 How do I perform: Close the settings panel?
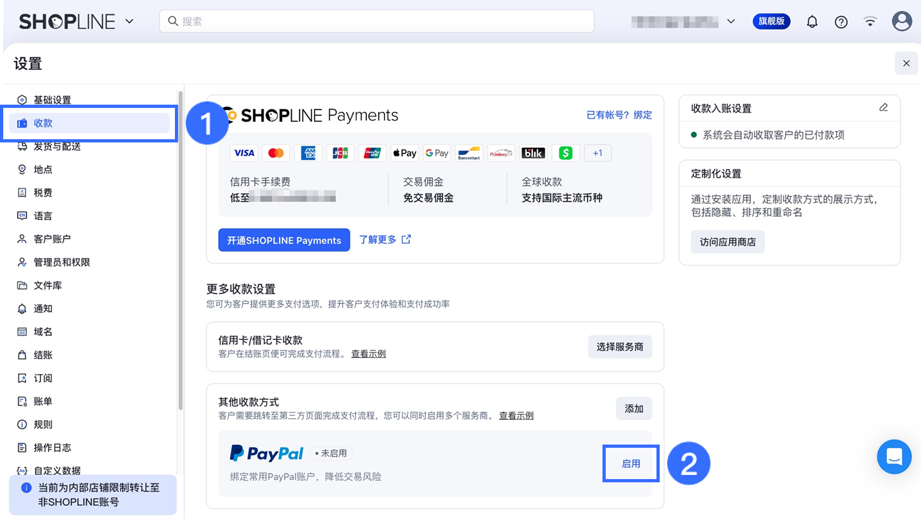click(x=906, y=63)
